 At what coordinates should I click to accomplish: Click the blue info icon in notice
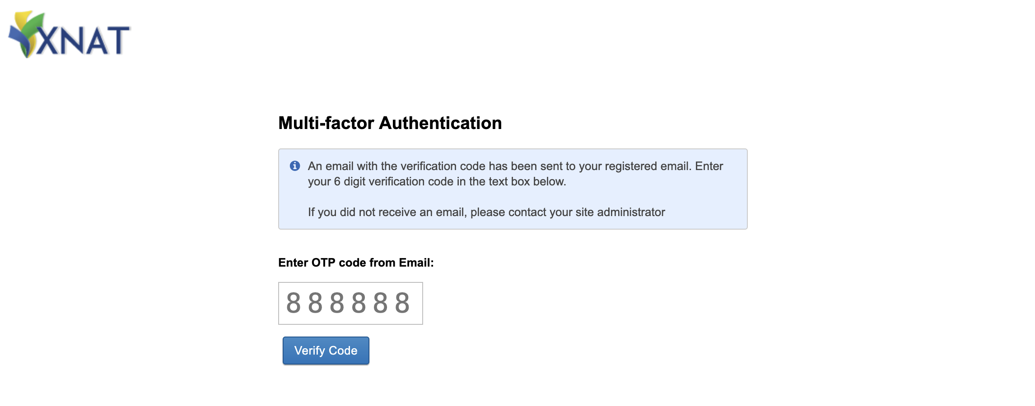click(295, 166)
